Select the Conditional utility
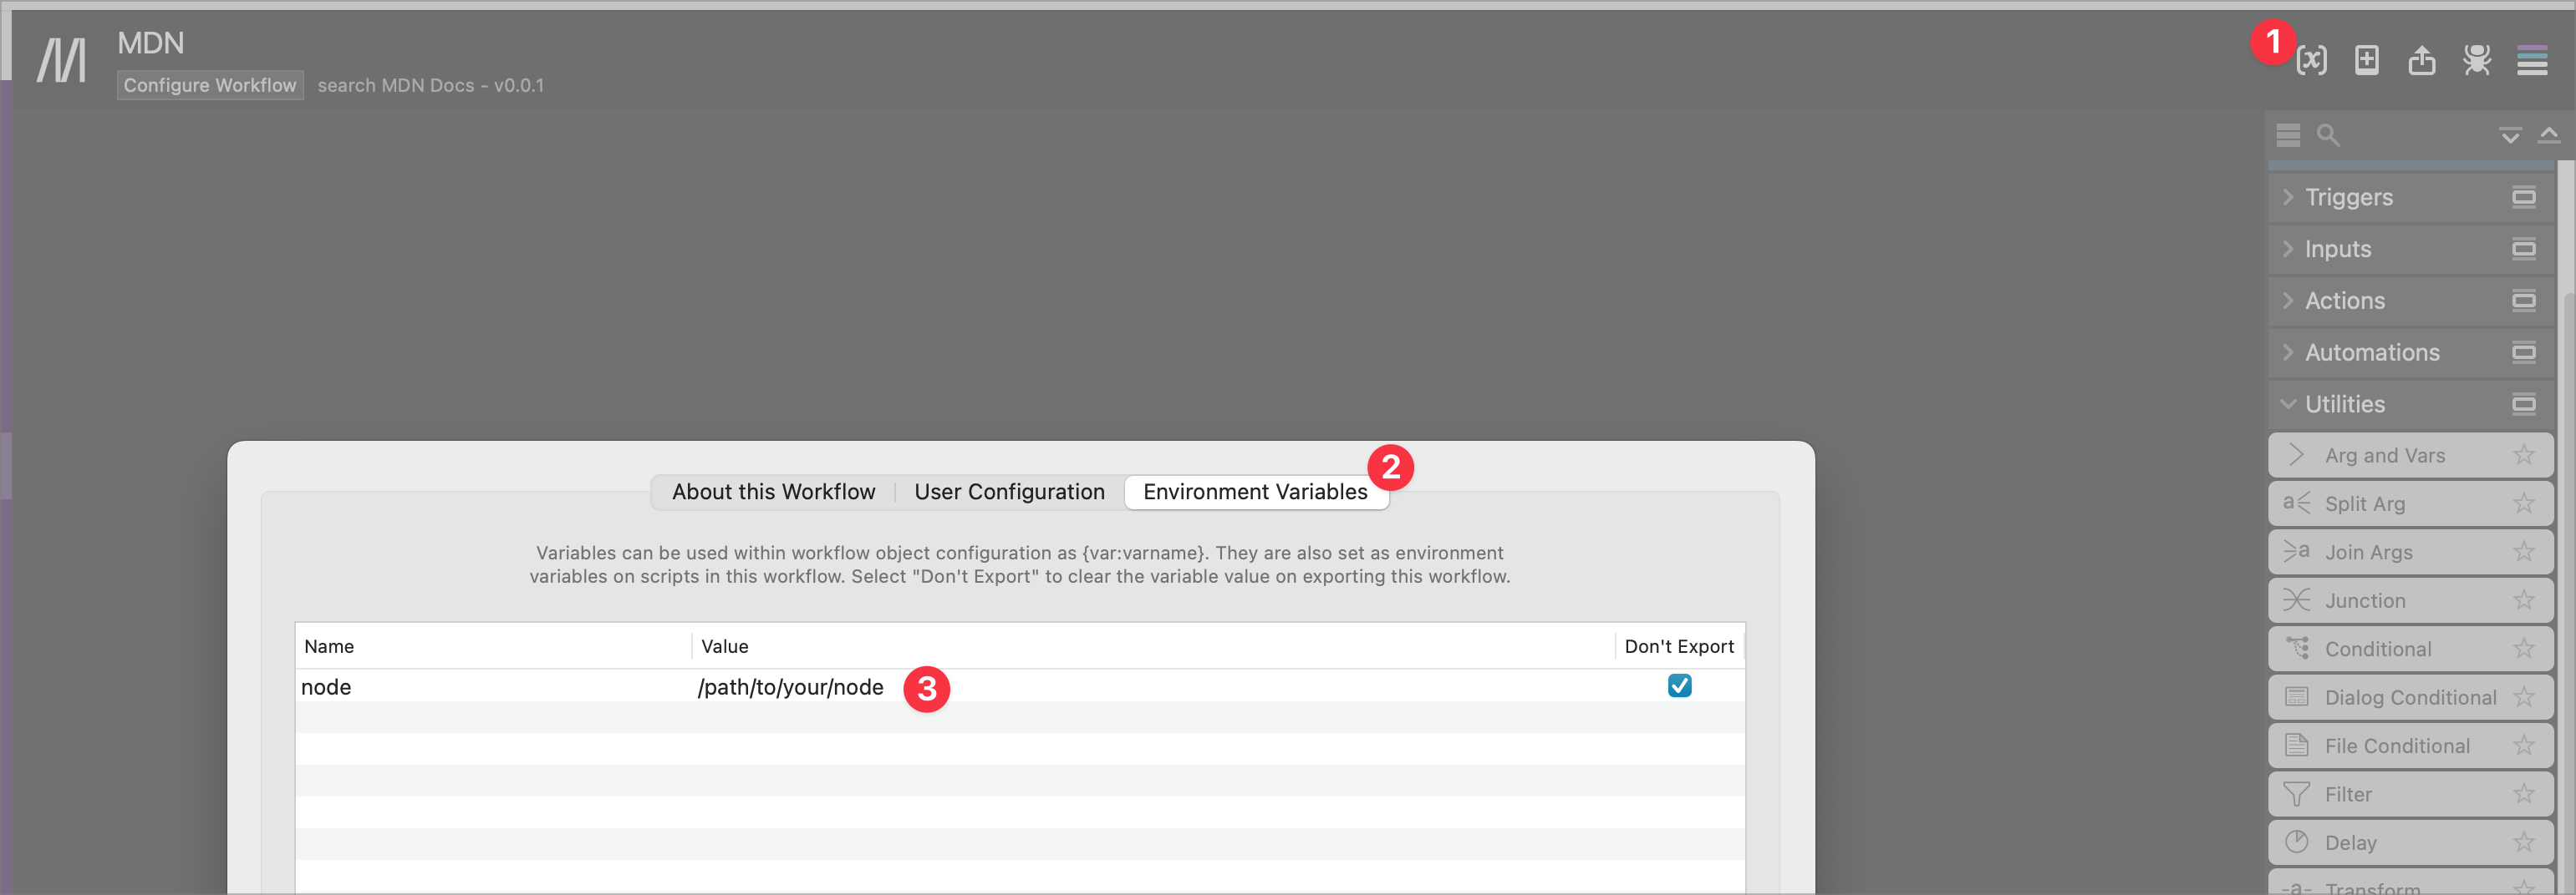This screenshot has width=2576, height=895. [2410, 650]
